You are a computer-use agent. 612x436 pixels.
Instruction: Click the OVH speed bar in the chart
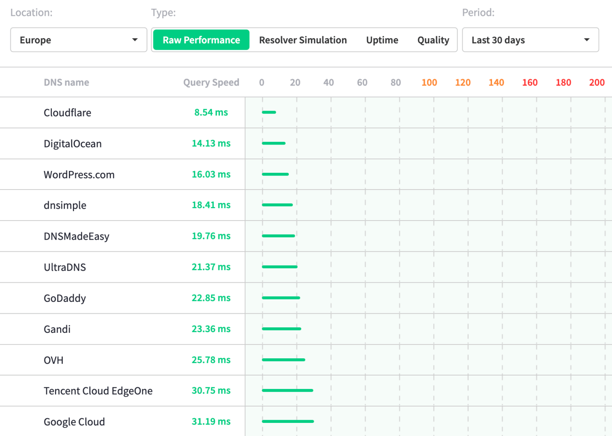[x=283, y=360]
